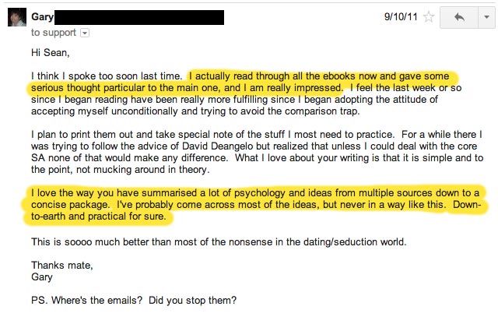Click the 9/10/11 date stamp
498x324 pixels.
[x=401, y=16]
